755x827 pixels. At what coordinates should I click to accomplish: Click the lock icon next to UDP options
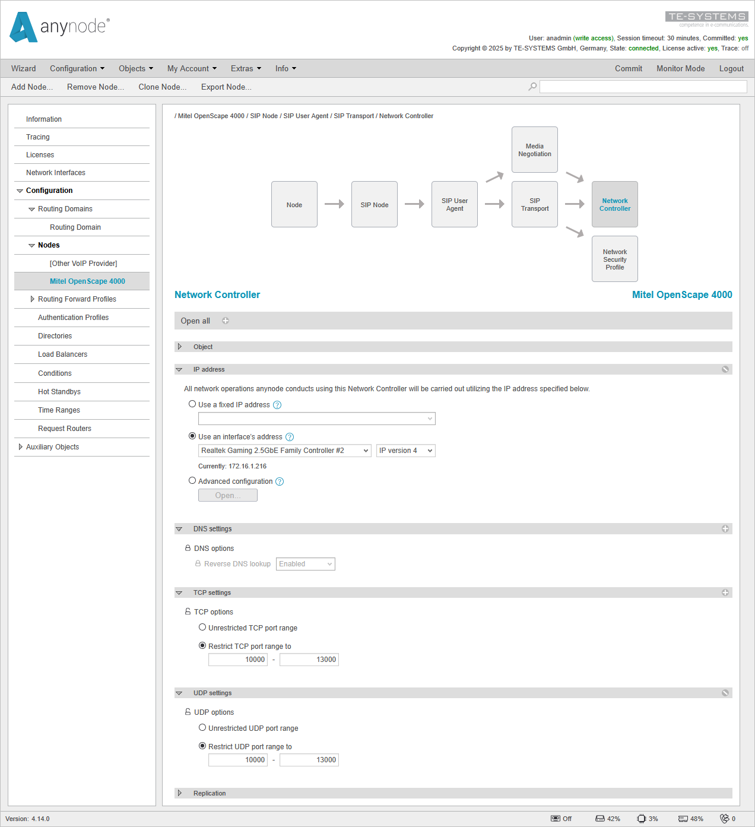pyautogui.click(x=188, y=712)
